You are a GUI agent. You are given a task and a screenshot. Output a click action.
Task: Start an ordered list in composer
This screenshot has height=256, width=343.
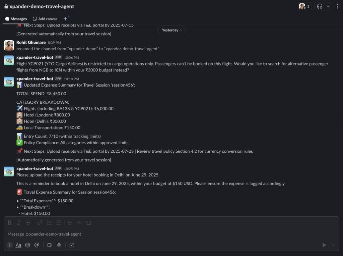tap(49, 223)
